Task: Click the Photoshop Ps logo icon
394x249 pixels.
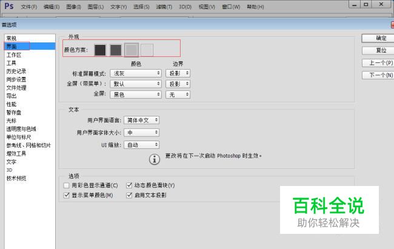Action: (x=9, y=6)
